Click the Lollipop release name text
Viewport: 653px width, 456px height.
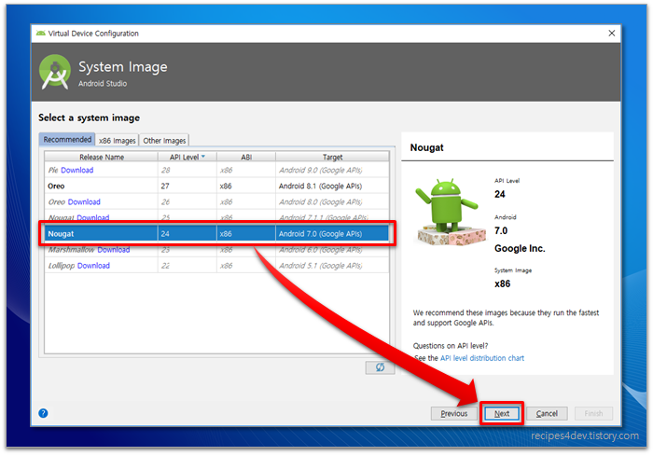[x=62, y=265]
